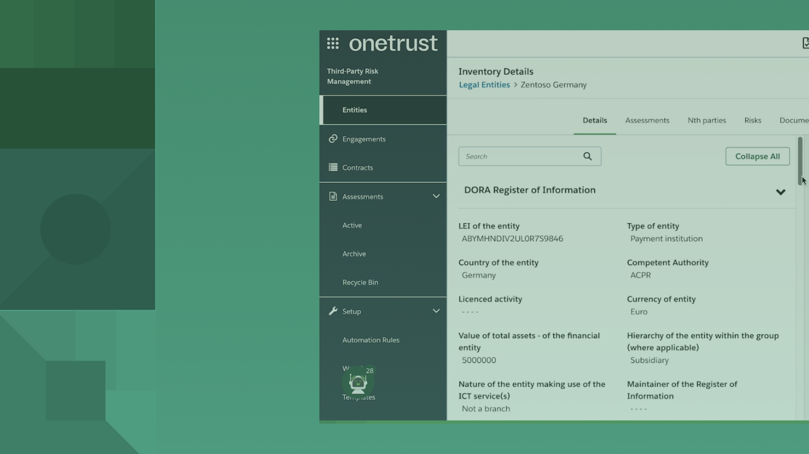The height and width of the screenshot is (454, 809).
Task: Click the checklist icon at top right
Action: (x=805, y=43)
